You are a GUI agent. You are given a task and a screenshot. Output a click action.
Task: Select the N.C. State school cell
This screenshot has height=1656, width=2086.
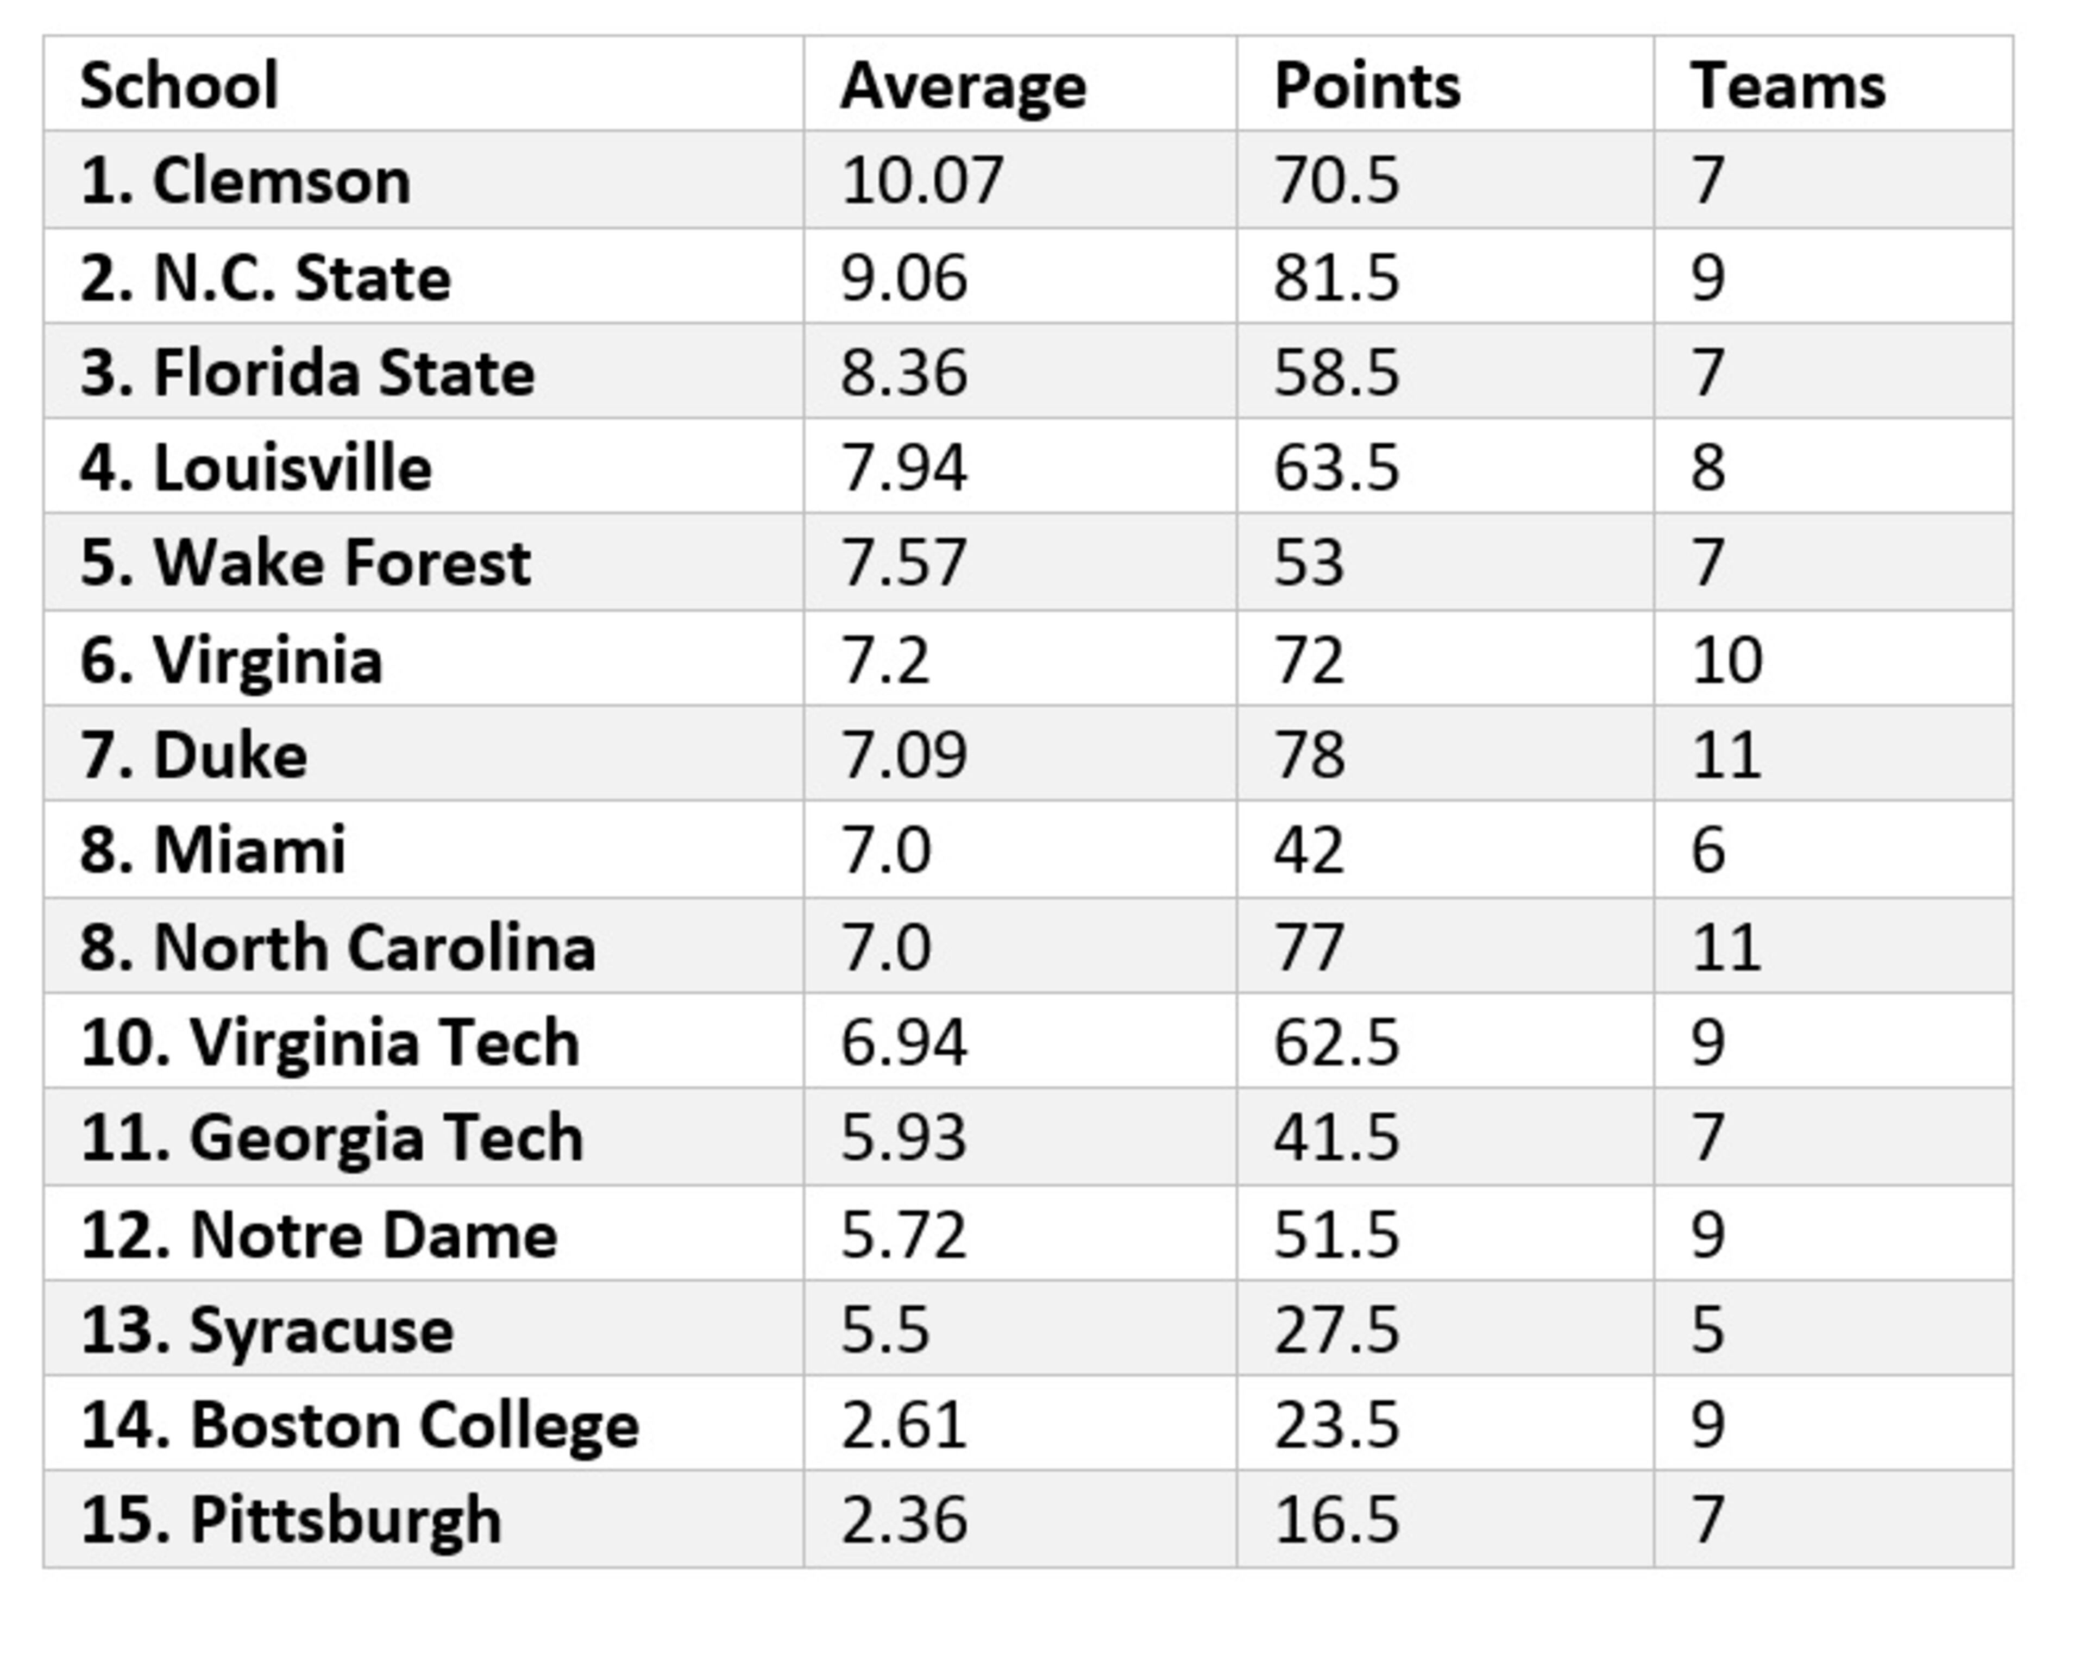point(265,276)
